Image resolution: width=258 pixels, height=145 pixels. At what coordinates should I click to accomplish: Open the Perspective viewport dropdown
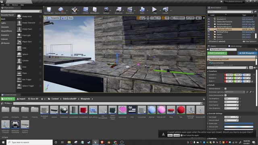[54, 18]
